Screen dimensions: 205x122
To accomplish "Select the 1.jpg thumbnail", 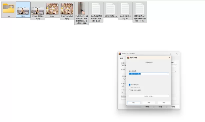I will pos(23,11).
